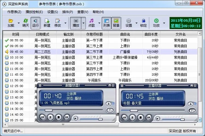Click the vertical scrollbar up arrow
This screenshot has width=205, height=136.
pos(200,33)
